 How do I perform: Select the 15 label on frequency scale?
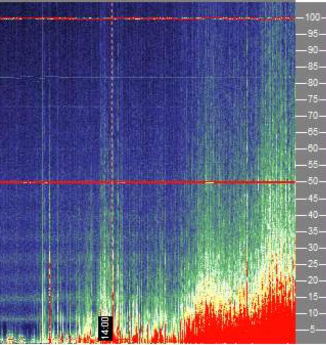click(312, 296)
